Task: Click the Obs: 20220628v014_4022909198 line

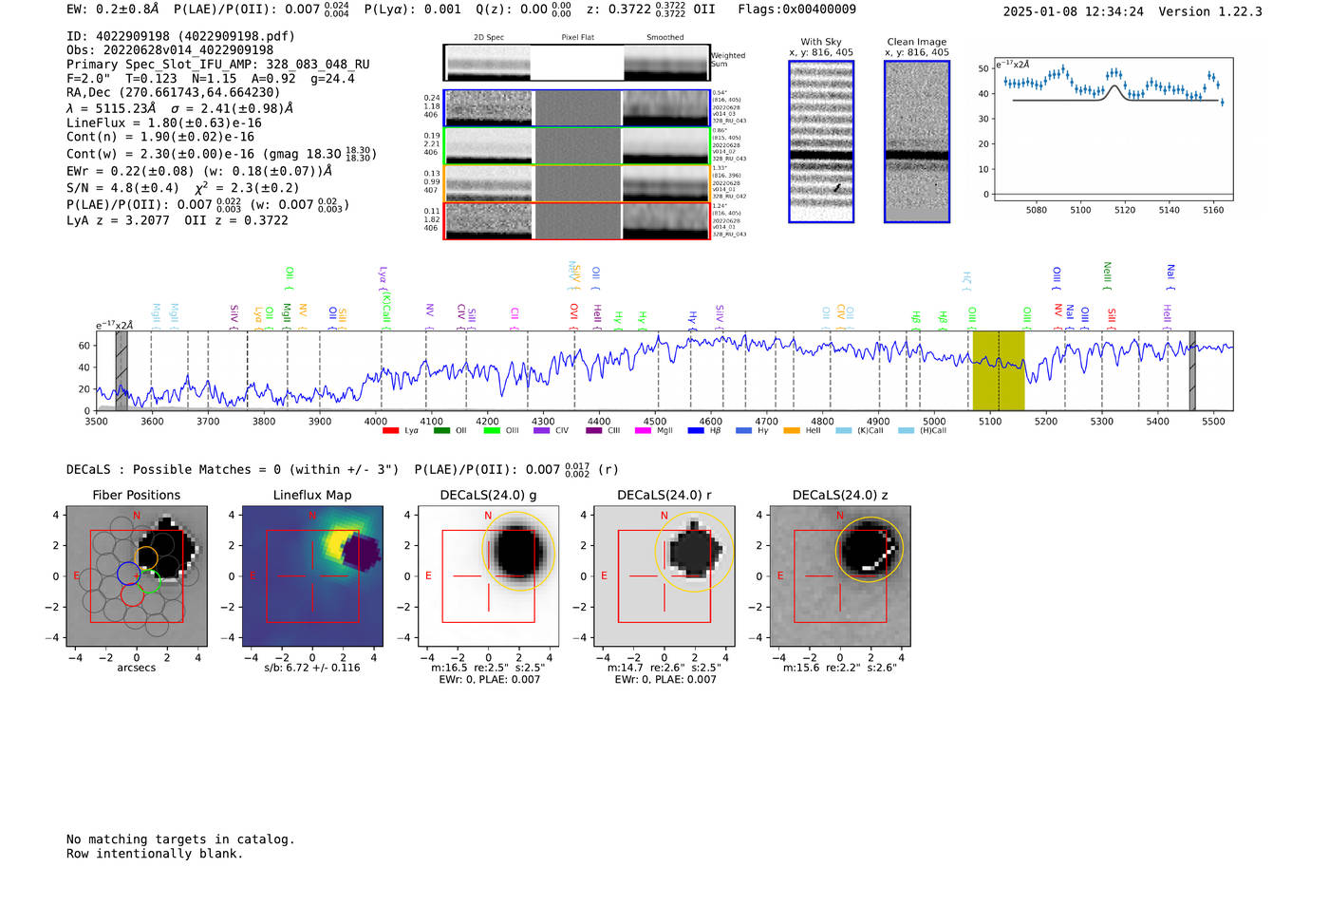Action: (x=170, y=50)
